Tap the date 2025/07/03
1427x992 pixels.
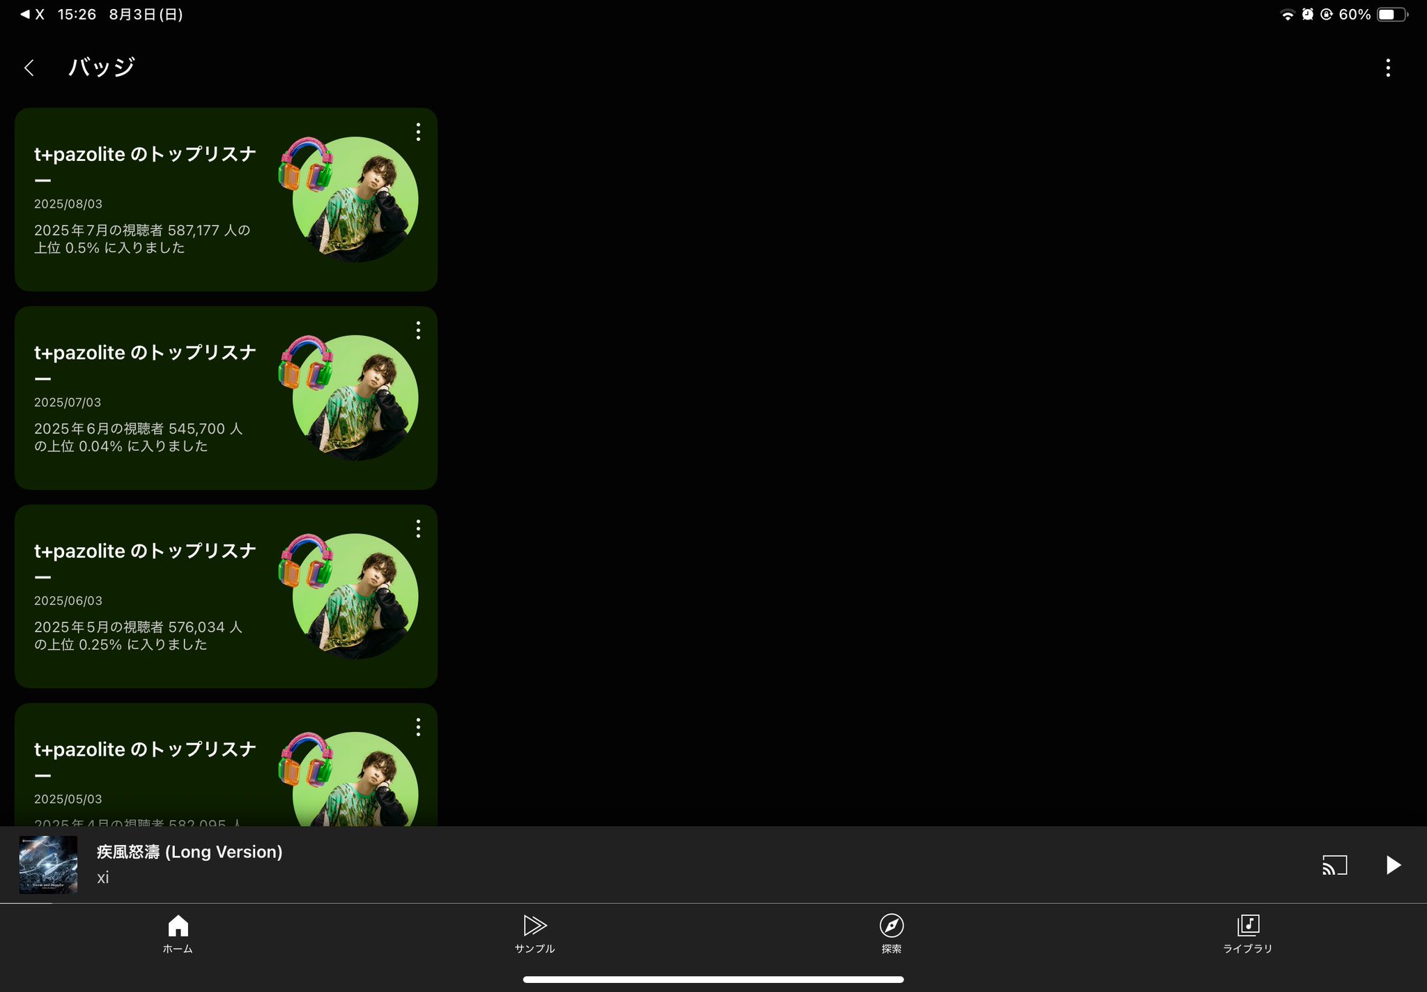click(x=68, y=402)
